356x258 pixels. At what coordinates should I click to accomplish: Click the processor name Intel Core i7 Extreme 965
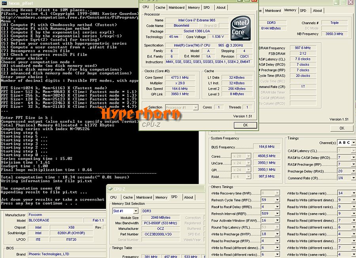[x=197, y=20]
